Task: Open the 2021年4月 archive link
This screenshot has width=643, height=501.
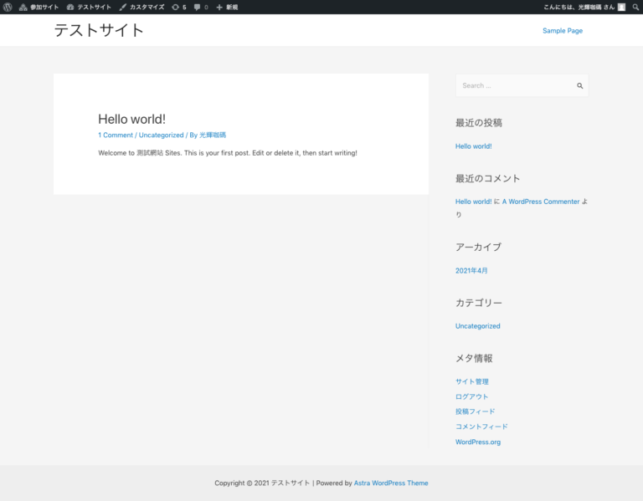Action: point(471,271)
